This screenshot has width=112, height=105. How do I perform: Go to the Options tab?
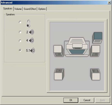pos(42,9)
